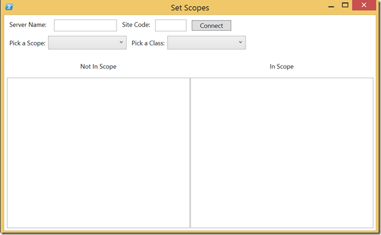This screenshot has height=235, width=381.
Task: Close the Set Scopes window
Action: [364, 5]
